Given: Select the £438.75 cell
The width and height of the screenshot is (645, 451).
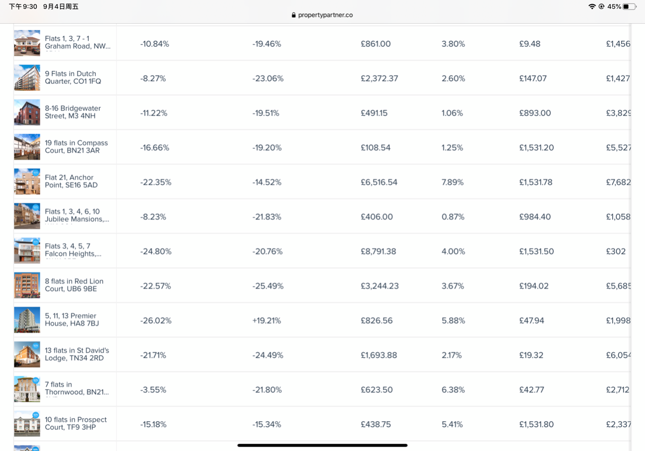Looking at the screenshot, I should pos(376,424).
